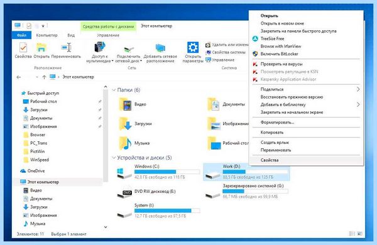The image size is (377, 245).
Task: Switch to details view in status bar
Action: (352, 234)
